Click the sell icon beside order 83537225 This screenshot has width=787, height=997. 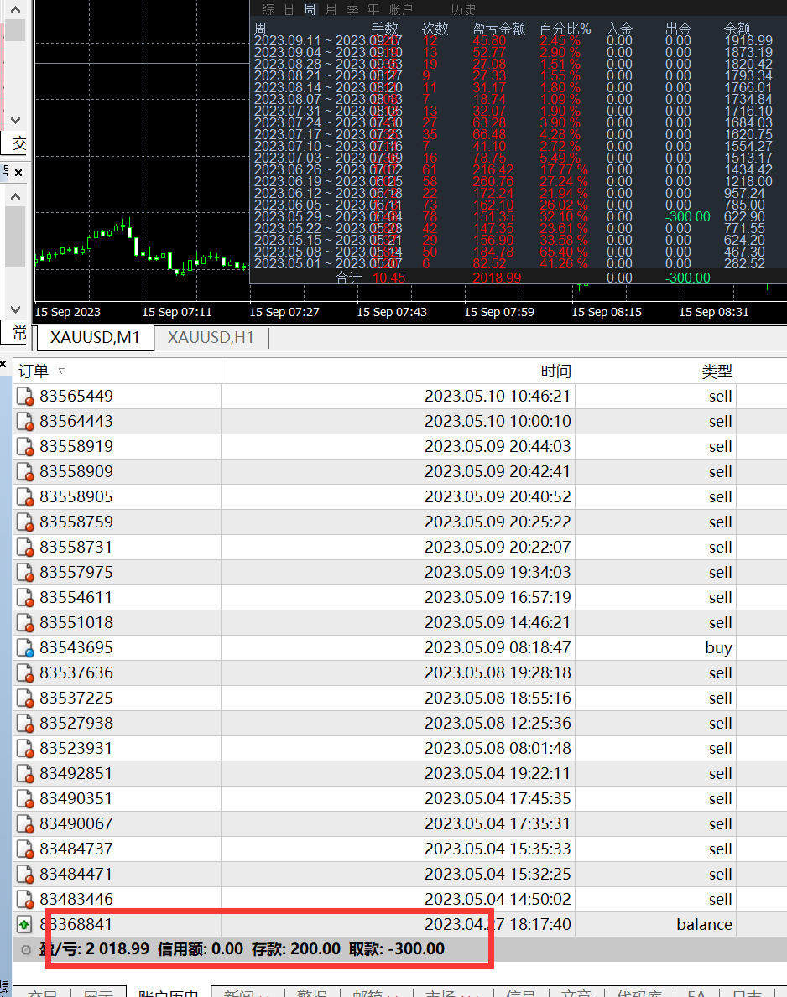pos(25,698)
